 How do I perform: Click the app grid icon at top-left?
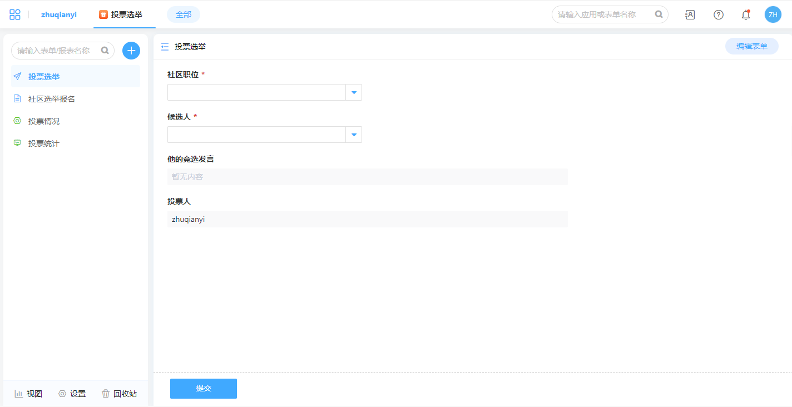click(x=15, y=14)
